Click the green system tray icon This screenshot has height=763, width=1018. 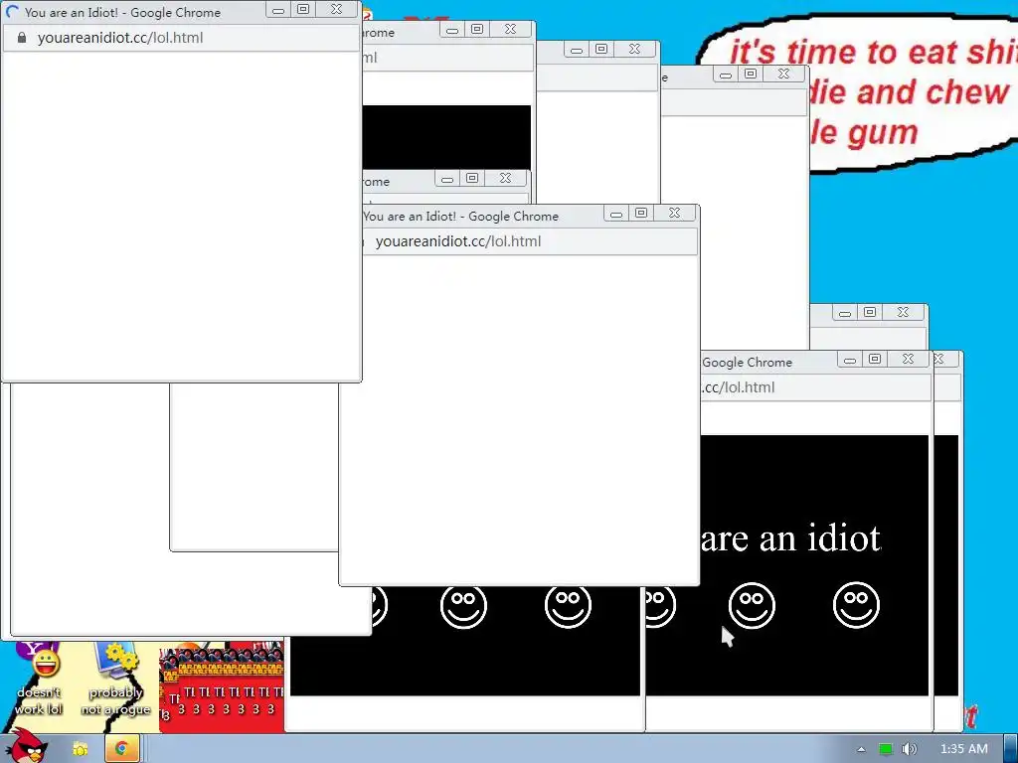point(885,749)
